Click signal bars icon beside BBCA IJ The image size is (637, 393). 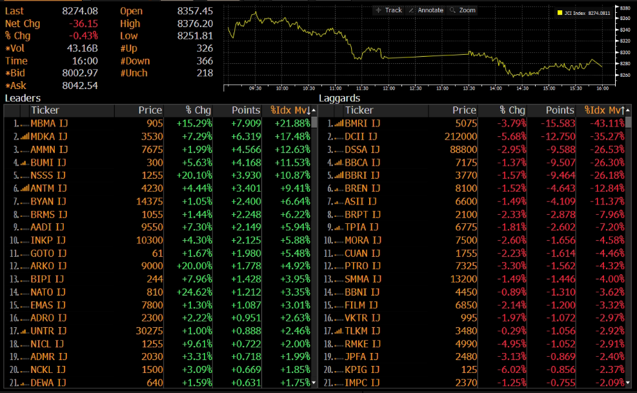point(339,163)
